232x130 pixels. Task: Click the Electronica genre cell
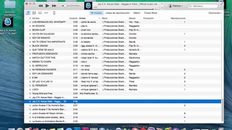pyautogui.click(x=134, y=58)
